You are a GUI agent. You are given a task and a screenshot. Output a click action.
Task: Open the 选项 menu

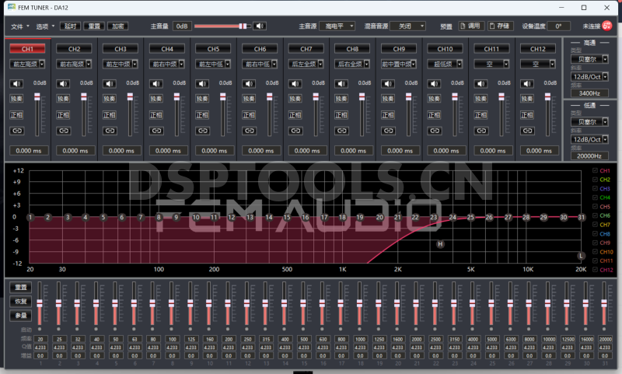coord(44,26)
